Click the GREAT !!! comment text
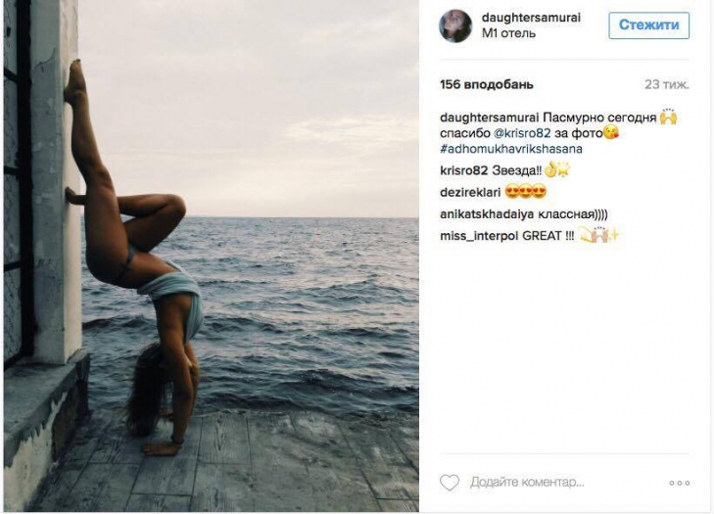 (548, 236)
